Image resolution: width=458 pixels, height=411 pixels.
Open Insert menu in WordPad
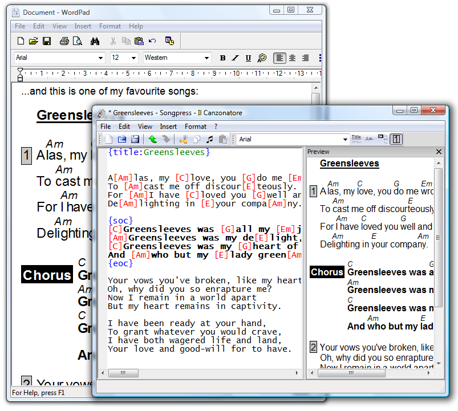tap(83, 26)
